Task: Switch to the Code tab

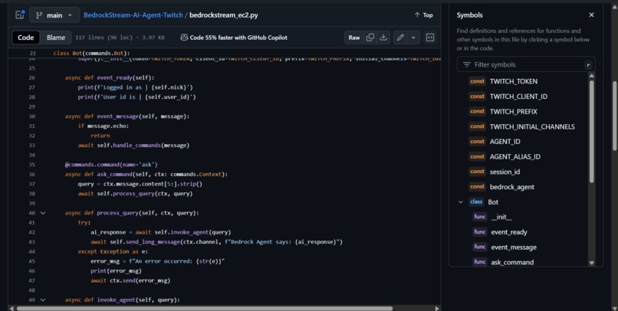Action: tap(25, 38)
